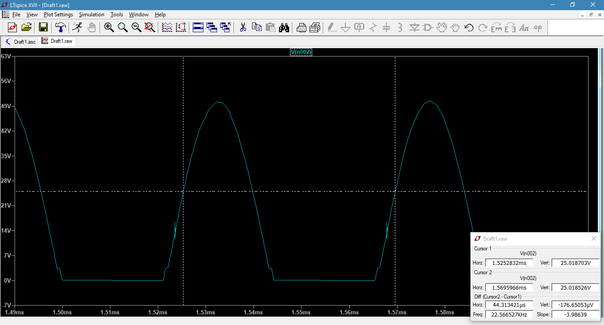The width and height of the screenshot is (604, 325).
Task: Open Control Panel via hammer icon
Action: 60,27
